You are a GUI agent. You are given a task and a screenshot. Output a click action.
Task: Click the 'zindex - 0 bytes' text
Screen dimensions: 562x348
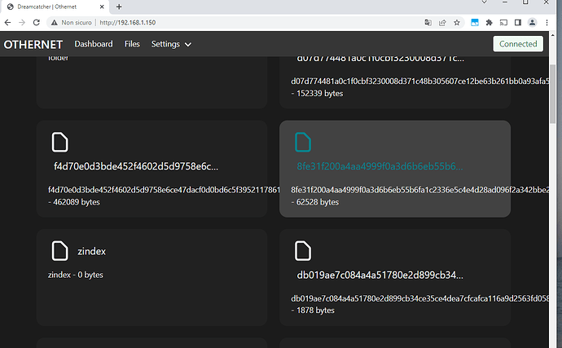tap(75, 275)
